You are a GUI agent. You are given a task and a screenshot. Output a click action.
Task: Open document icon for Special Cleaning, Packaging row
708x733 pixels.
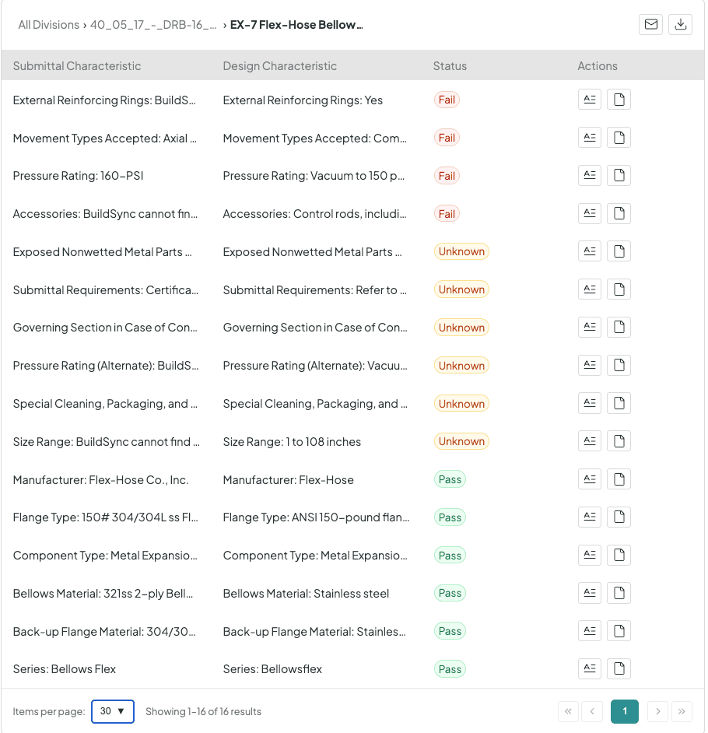click(619, 403)
